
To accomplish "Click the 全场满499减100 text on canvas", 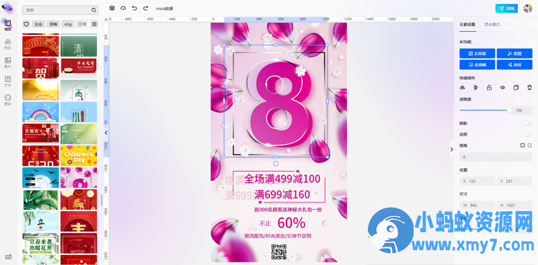I will pos(282,179).
